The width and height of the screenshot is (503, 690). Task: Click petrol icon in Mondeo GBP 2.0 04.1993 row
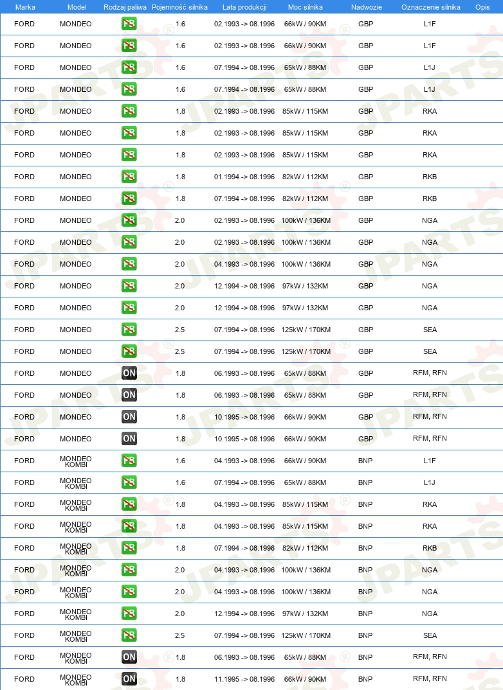click(129, 264)
